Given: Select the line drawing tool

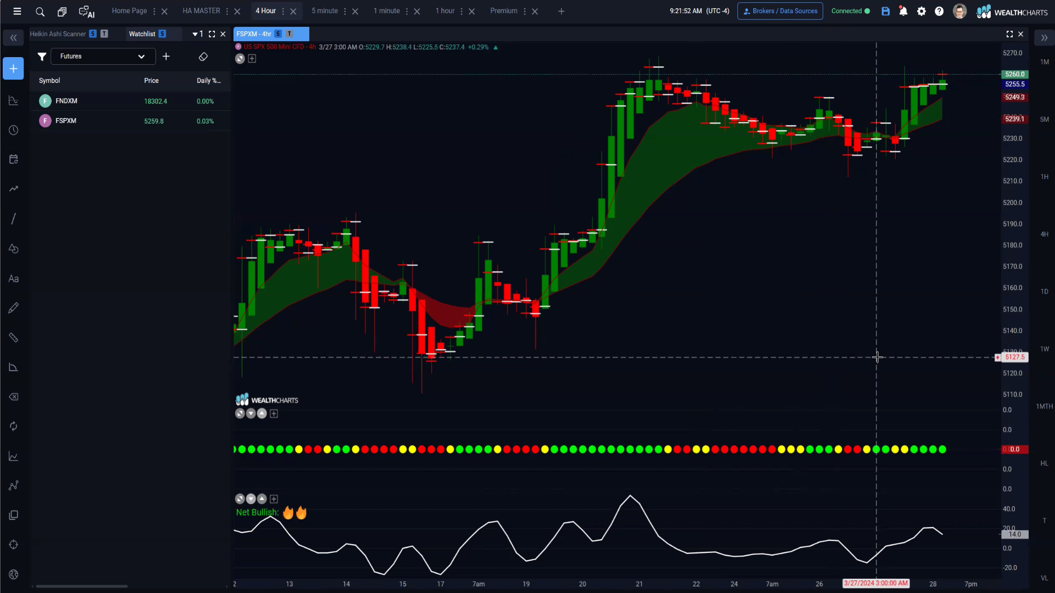Looking at the screenshot, I should (x=14, y=219).
